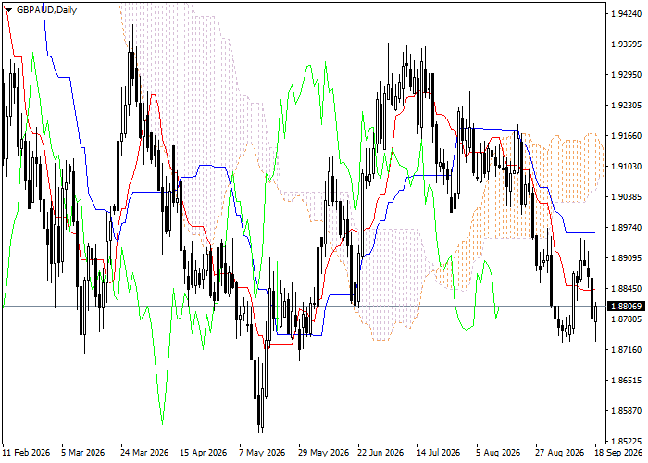
Task: Click the 22 Jun 2026 date marker
Action: click(x=380, y=453)
